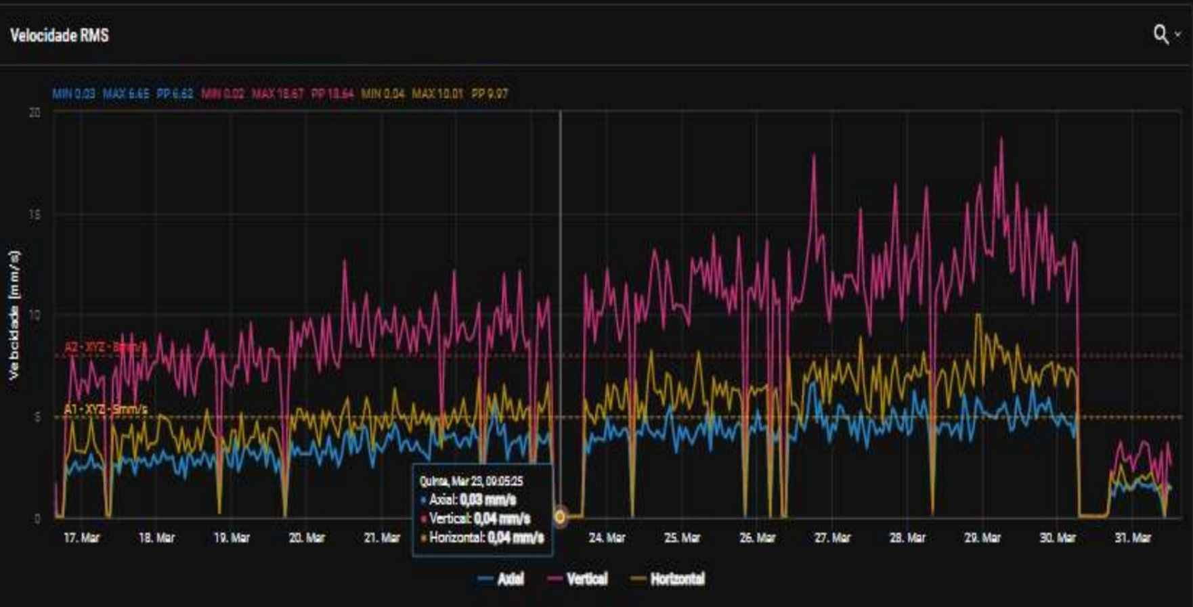Image resolution: width=1193 pixels, height=607 pixels.
Task: Click the y-axis value '10'
Action: [35, 315]
